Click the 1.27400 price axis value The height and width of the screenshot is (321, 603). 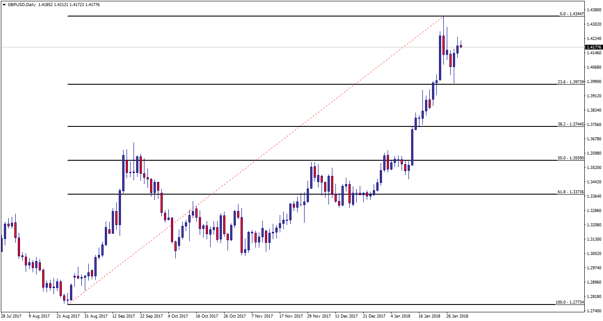pyautogui.click(x=594, y=311)
